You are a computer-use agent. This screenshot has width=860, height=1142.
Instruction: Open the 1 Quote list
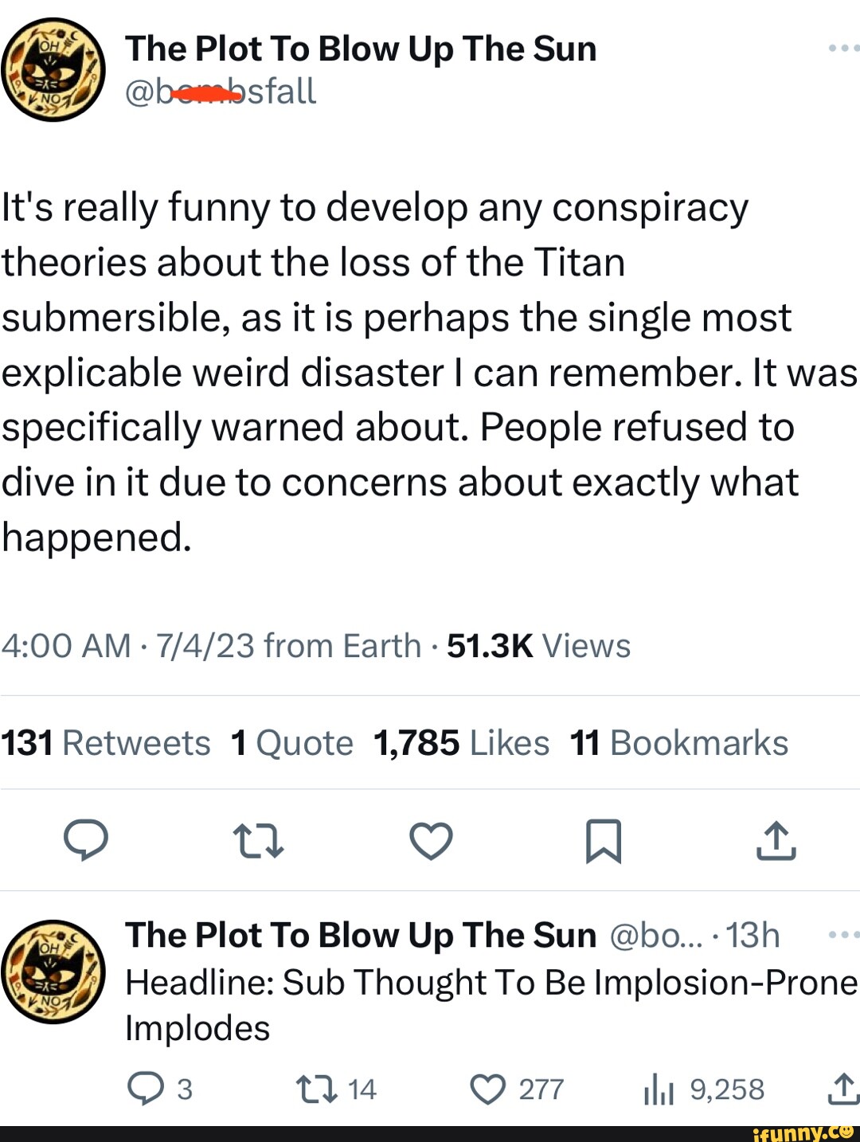pos(291,743)
